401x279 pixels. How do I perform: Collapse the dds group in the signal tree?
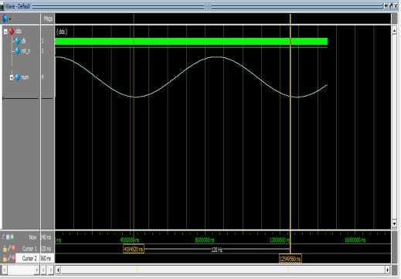[5, 32]
